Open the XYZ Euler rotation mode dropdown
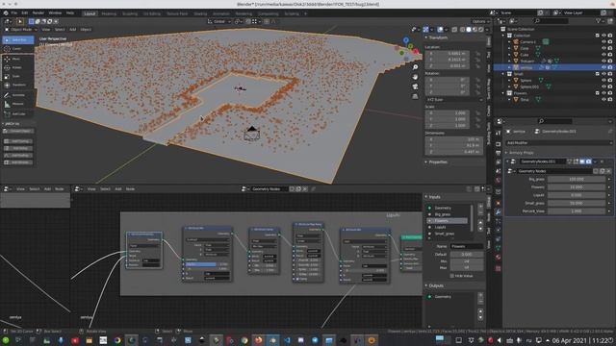Screen dimensions: 616x346 coord(455,100)
